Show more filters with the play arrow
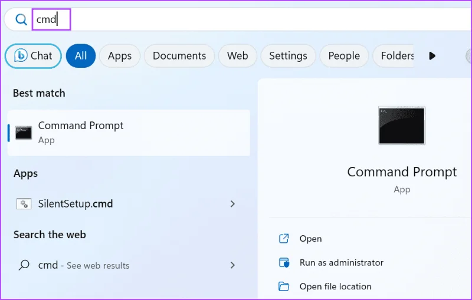Screen dimensions: 472x300 (x=432, y=56)
